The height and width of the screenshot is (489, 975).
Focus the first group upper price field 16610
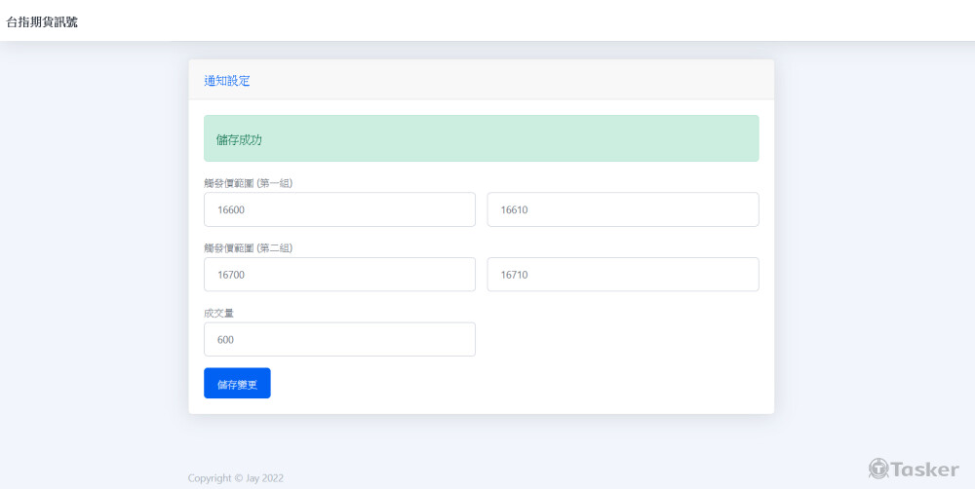coord(622,209)
